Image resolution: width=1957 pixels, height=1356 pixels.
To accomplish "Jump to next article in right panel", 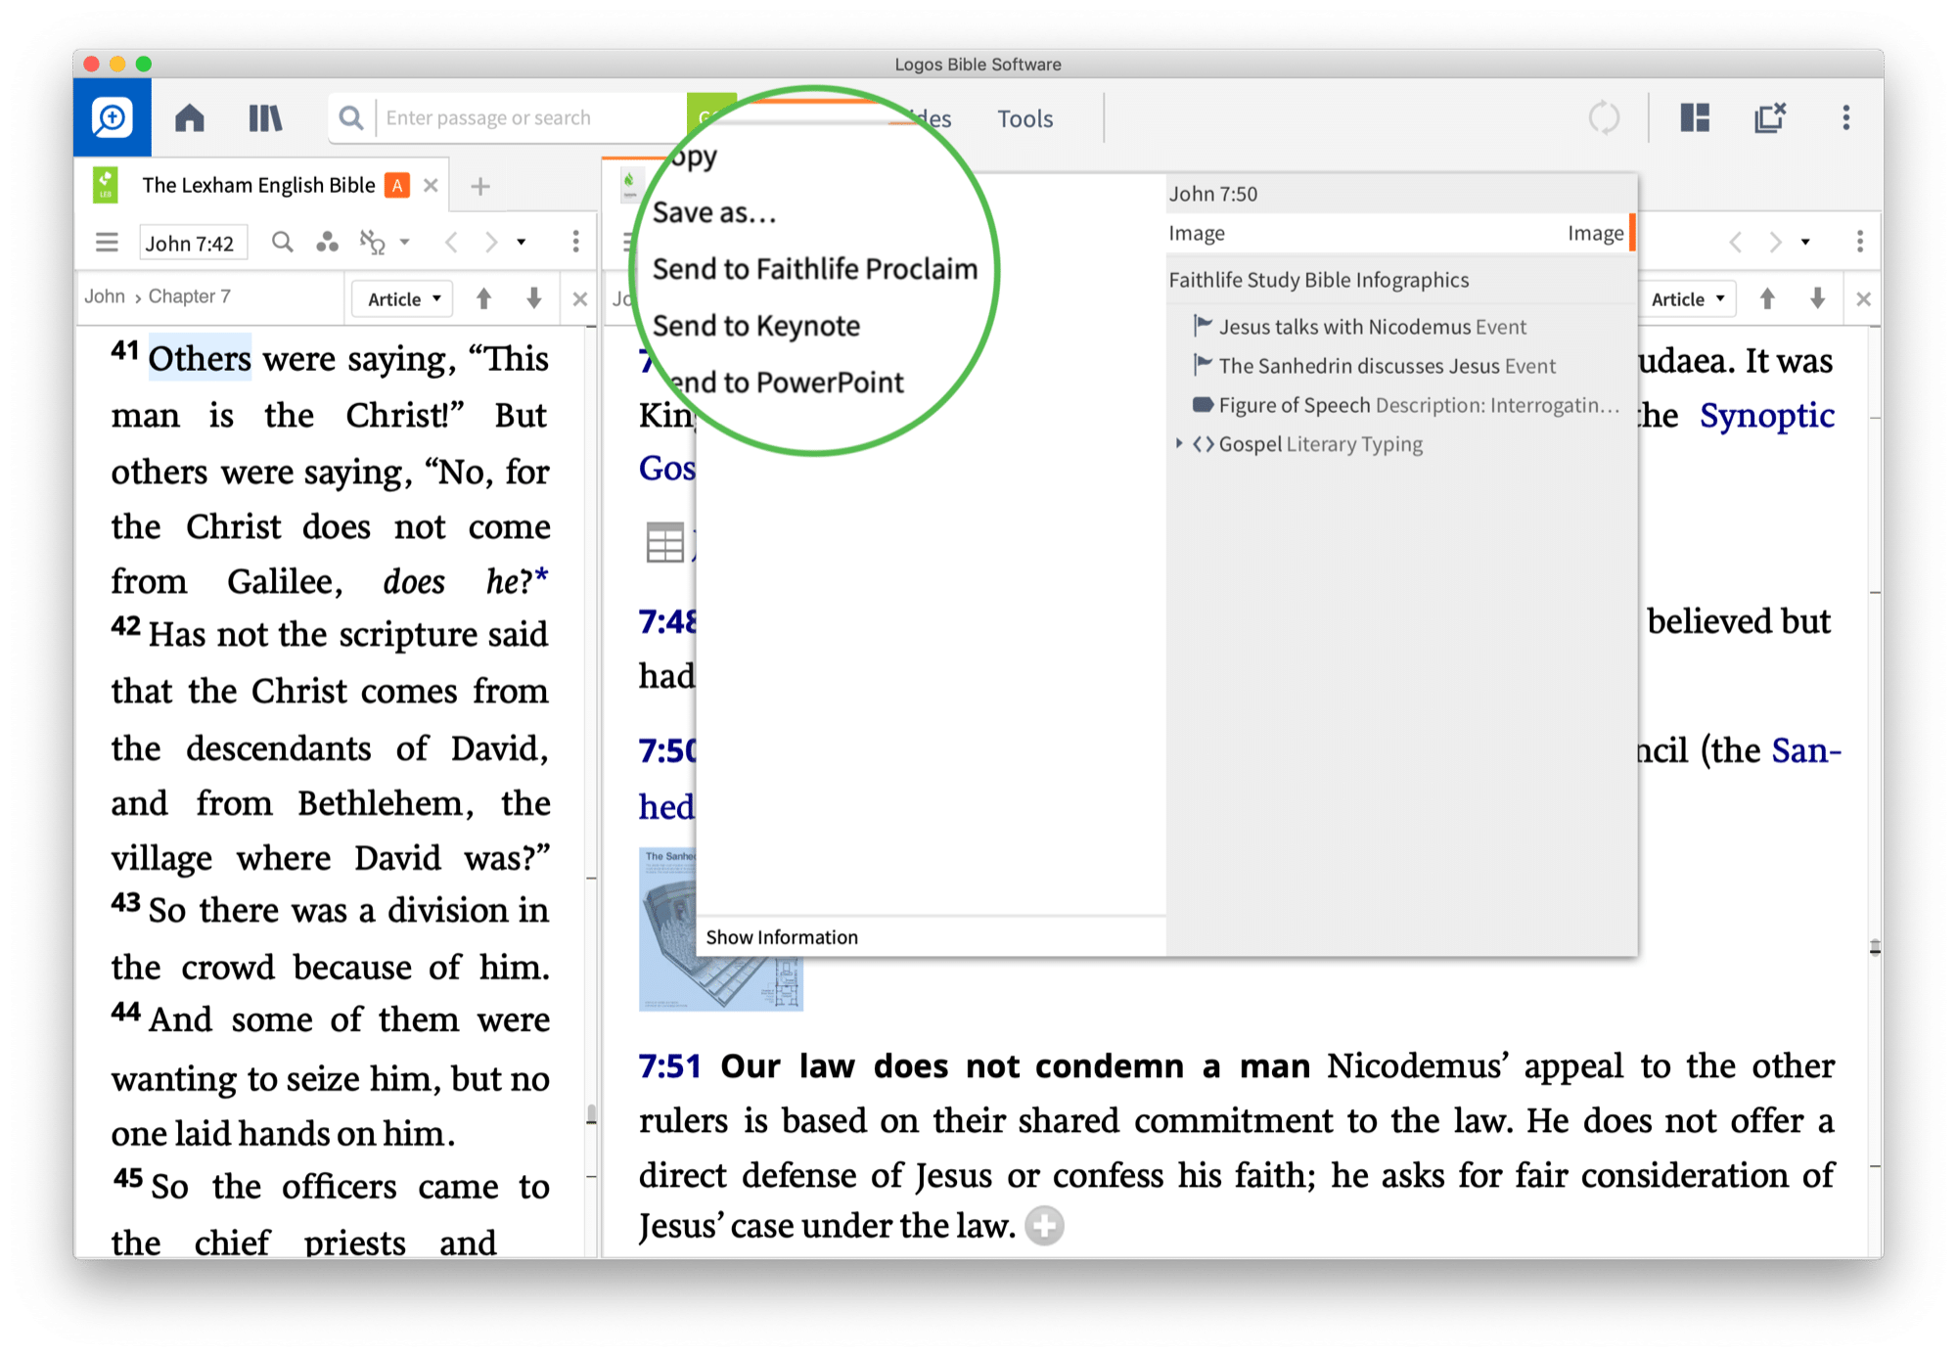I will 1817,298.
